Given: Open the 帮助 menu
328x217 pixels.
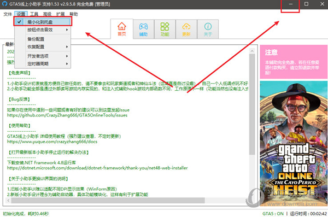Looking at the screenshot, I should pos(74,14).
